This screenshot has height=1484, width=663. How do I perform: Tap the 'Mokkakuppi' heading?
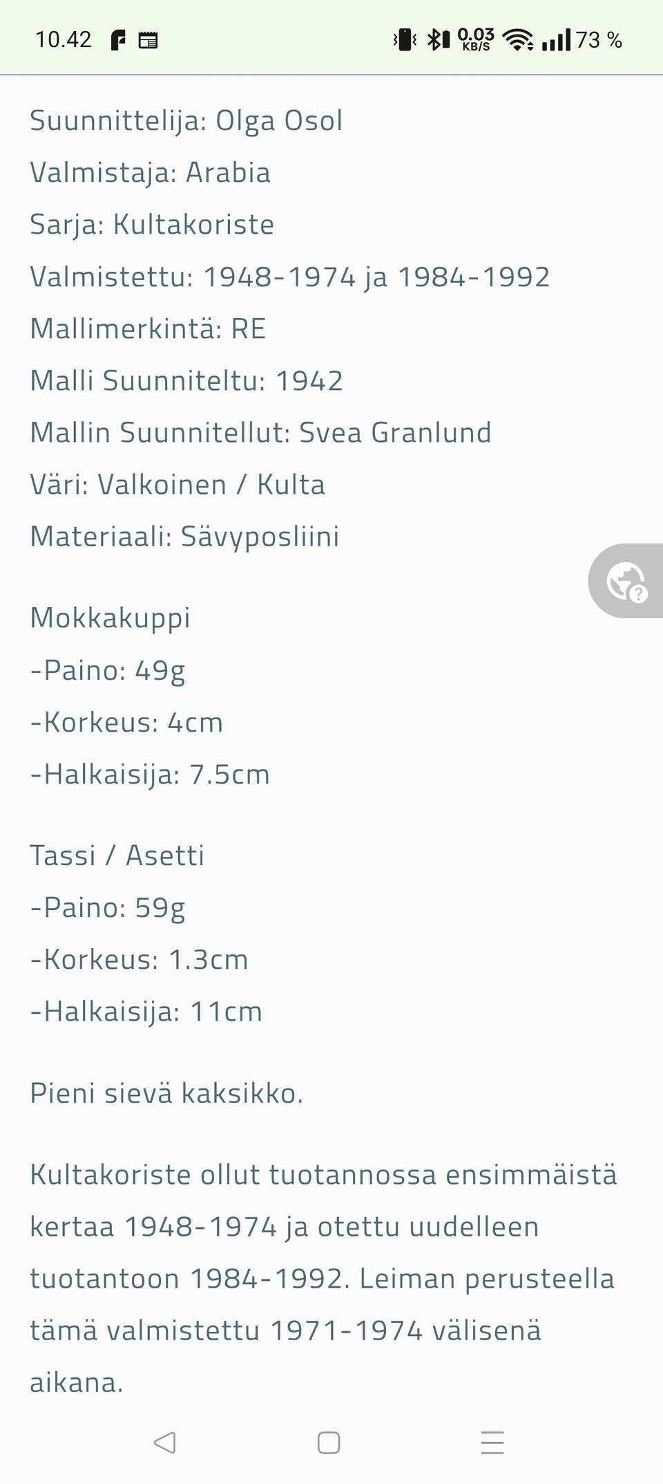[110, 618]
